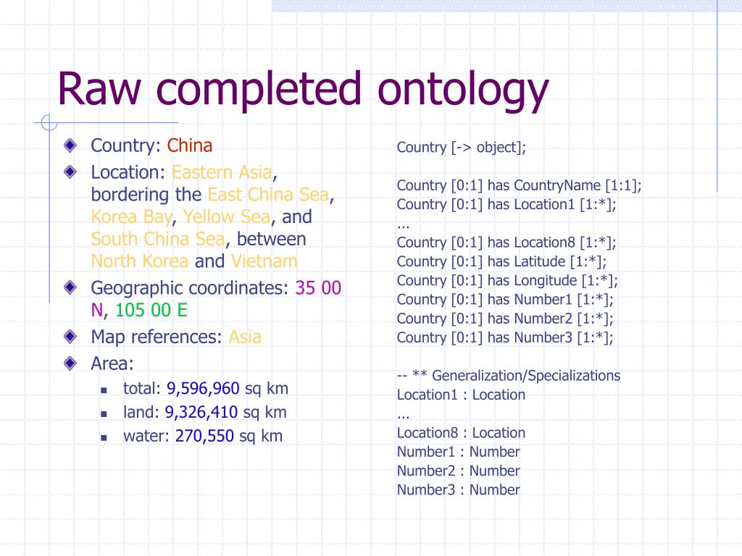This screenshot has width=742, height=556.
Task: Click the 'Country [-> object];' line
Action: click(462, 148)
